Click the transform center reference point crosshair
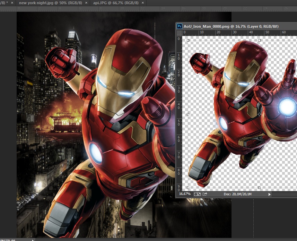Viewport: 297px width, 241px height. 260,114
